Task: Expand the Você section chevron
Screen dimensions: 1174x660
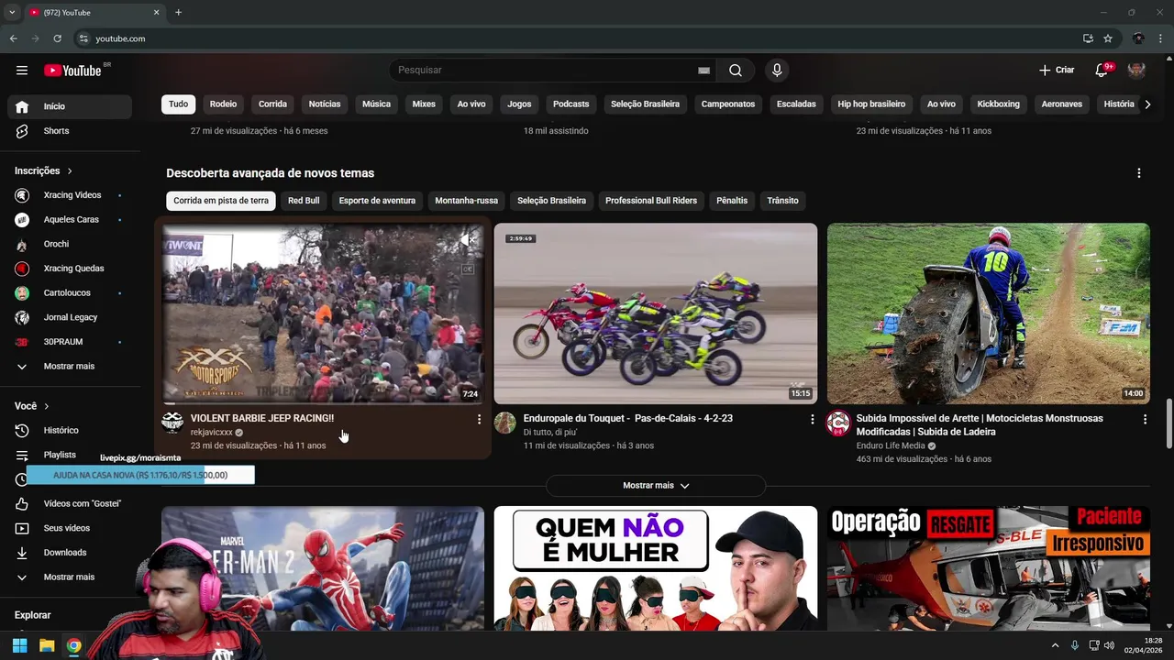Action: click(46, 406)
